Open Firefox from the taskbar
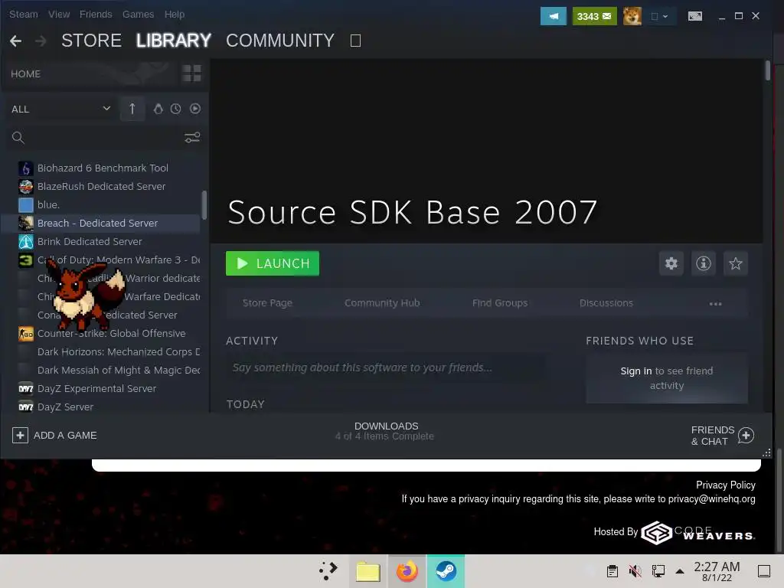 click(x=407, y=571)
